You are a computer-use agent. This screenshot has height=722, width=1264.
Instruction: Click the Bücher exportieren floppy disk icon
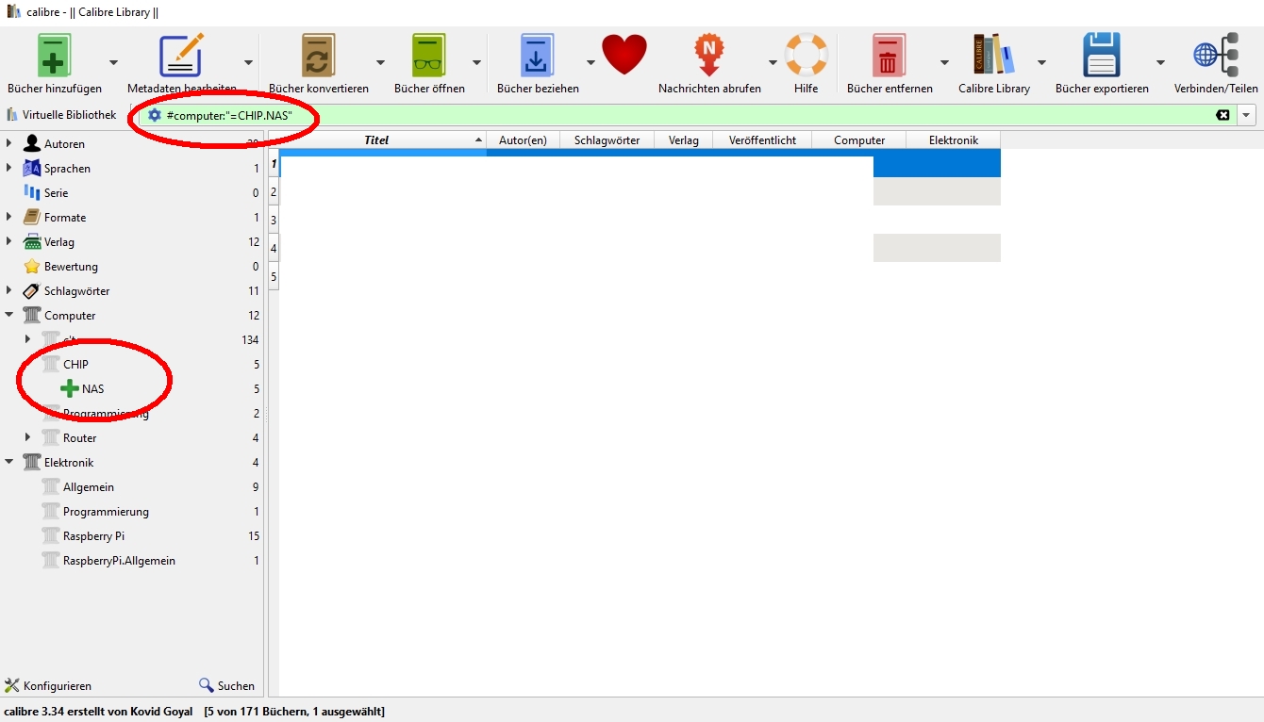pos(1102,56)
